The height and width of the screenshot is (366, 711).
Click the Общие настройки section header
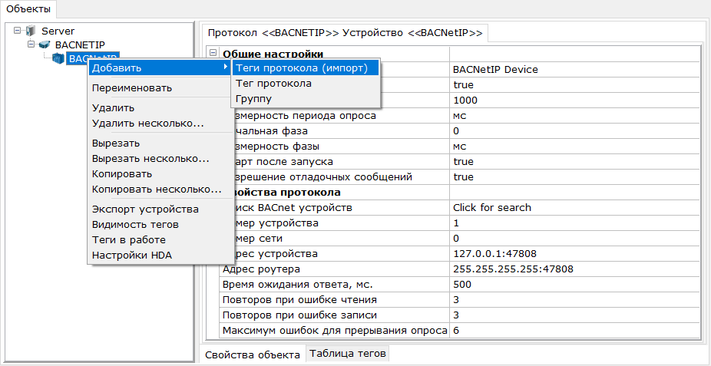273,54
